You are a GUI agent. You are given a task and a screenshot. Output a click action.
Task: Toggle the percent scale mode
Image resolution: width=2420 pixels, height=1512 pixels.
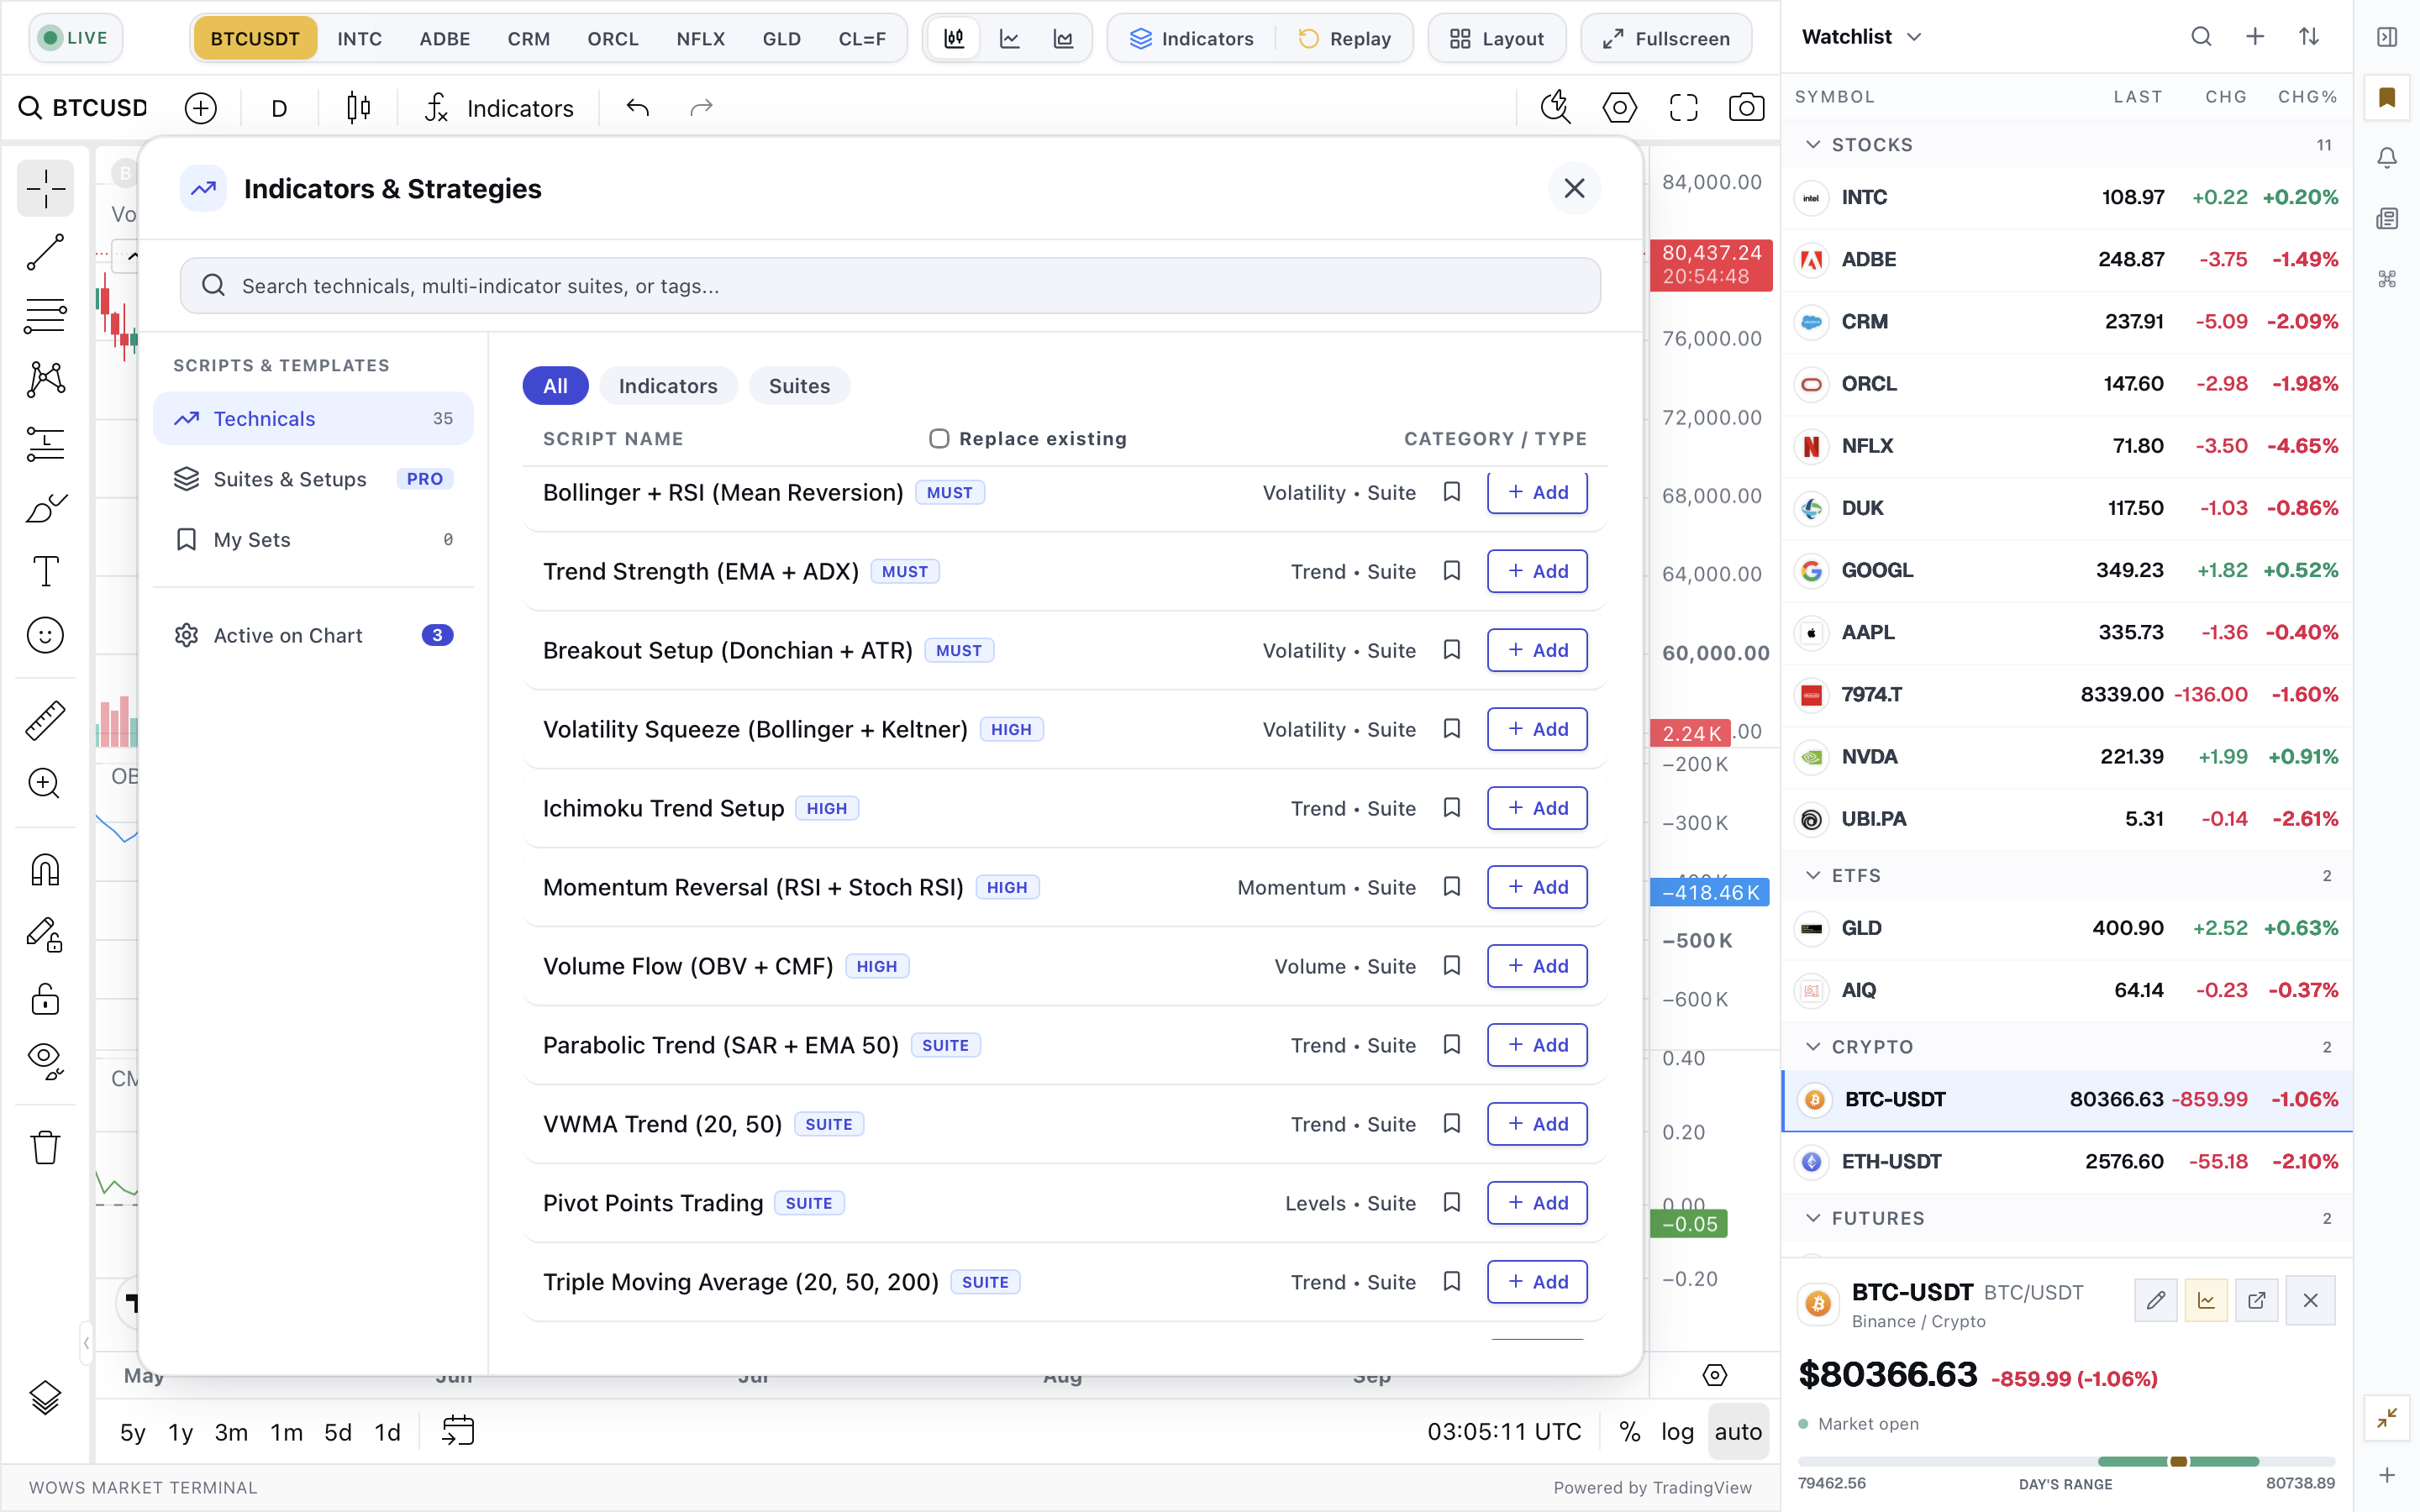(x=1630, y=1432)
